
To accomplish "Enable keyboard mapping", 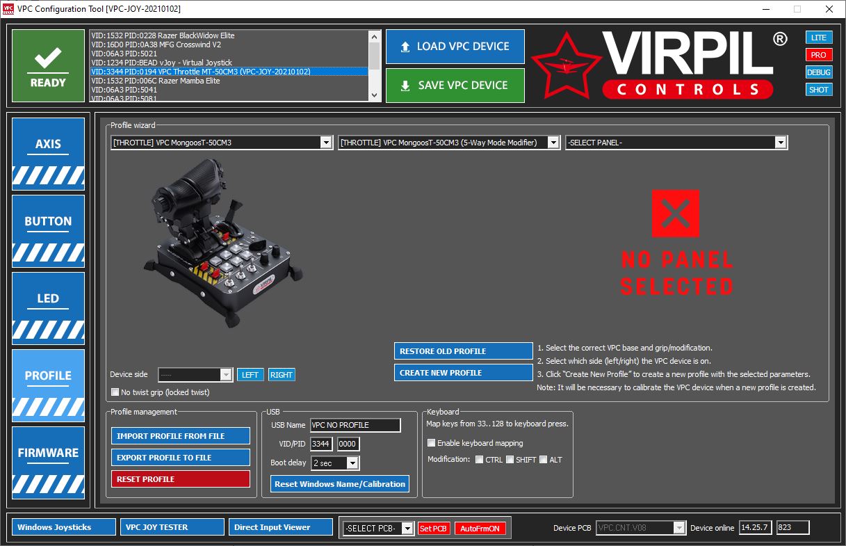I will click(x=431, y=442).
